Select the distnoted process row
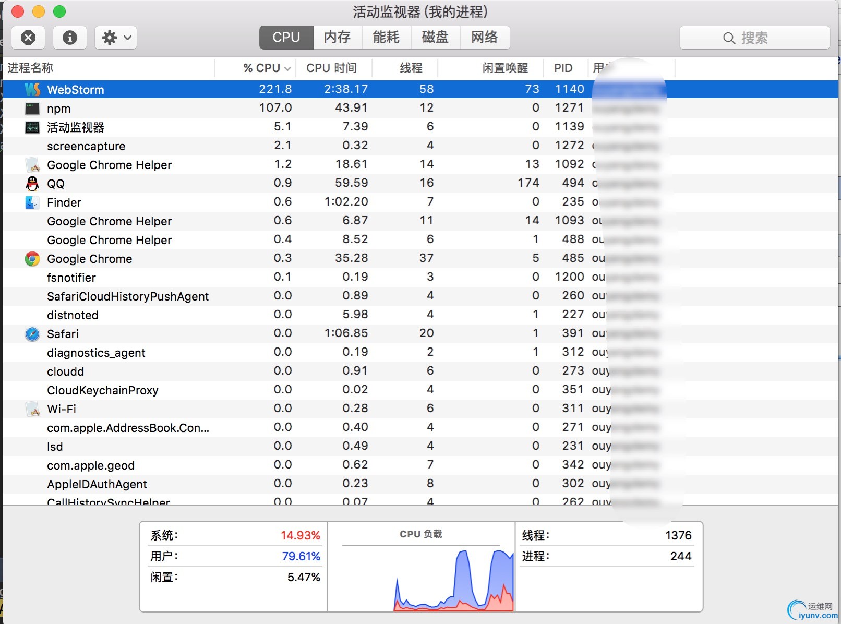 420,315
